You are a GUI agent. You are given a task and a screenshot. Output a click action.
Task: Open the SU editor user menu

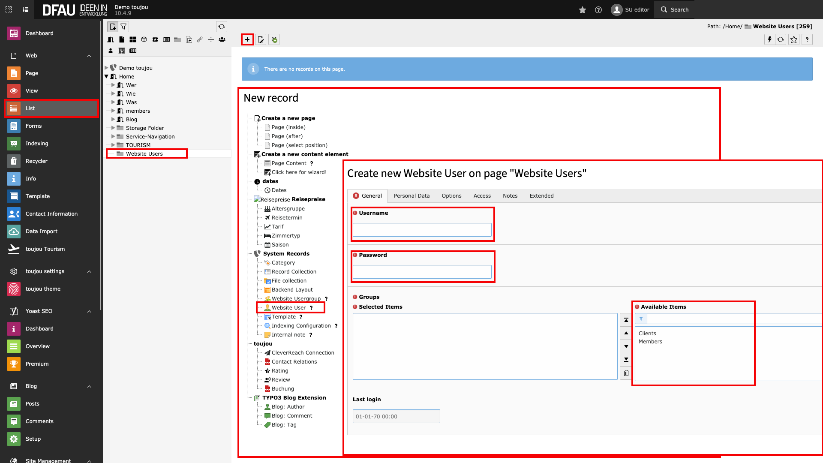point(630,10)
